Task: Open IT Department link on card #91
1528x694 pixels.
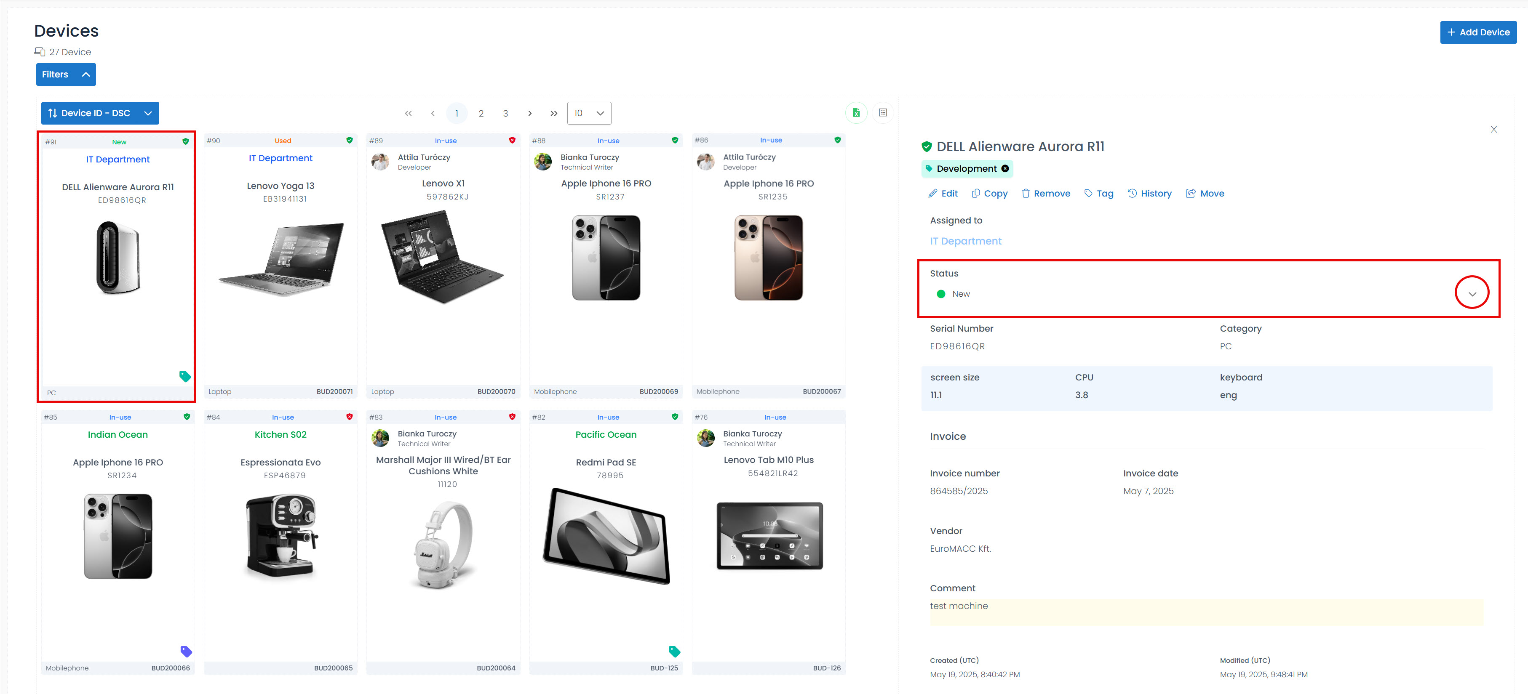Action: [118, 160]
